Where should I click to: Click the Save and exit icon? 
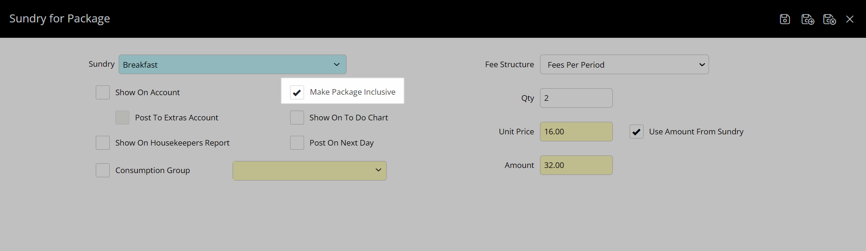[x=830, y=19]
